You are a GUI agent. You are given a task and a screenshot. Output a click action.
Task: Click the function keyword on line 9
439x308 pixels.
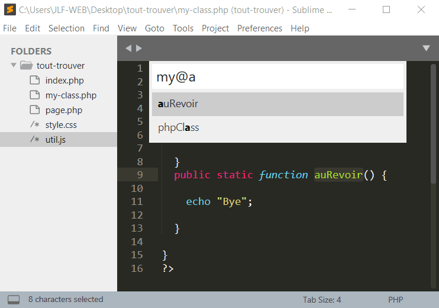[x=283, y=175]
